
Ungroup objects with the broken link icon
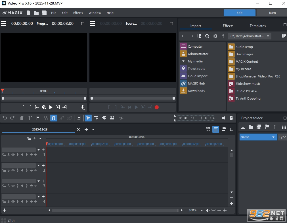[70, 118]
